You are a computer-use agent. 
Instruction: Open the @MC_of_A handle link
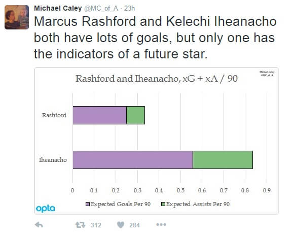[x=101, y=9]
